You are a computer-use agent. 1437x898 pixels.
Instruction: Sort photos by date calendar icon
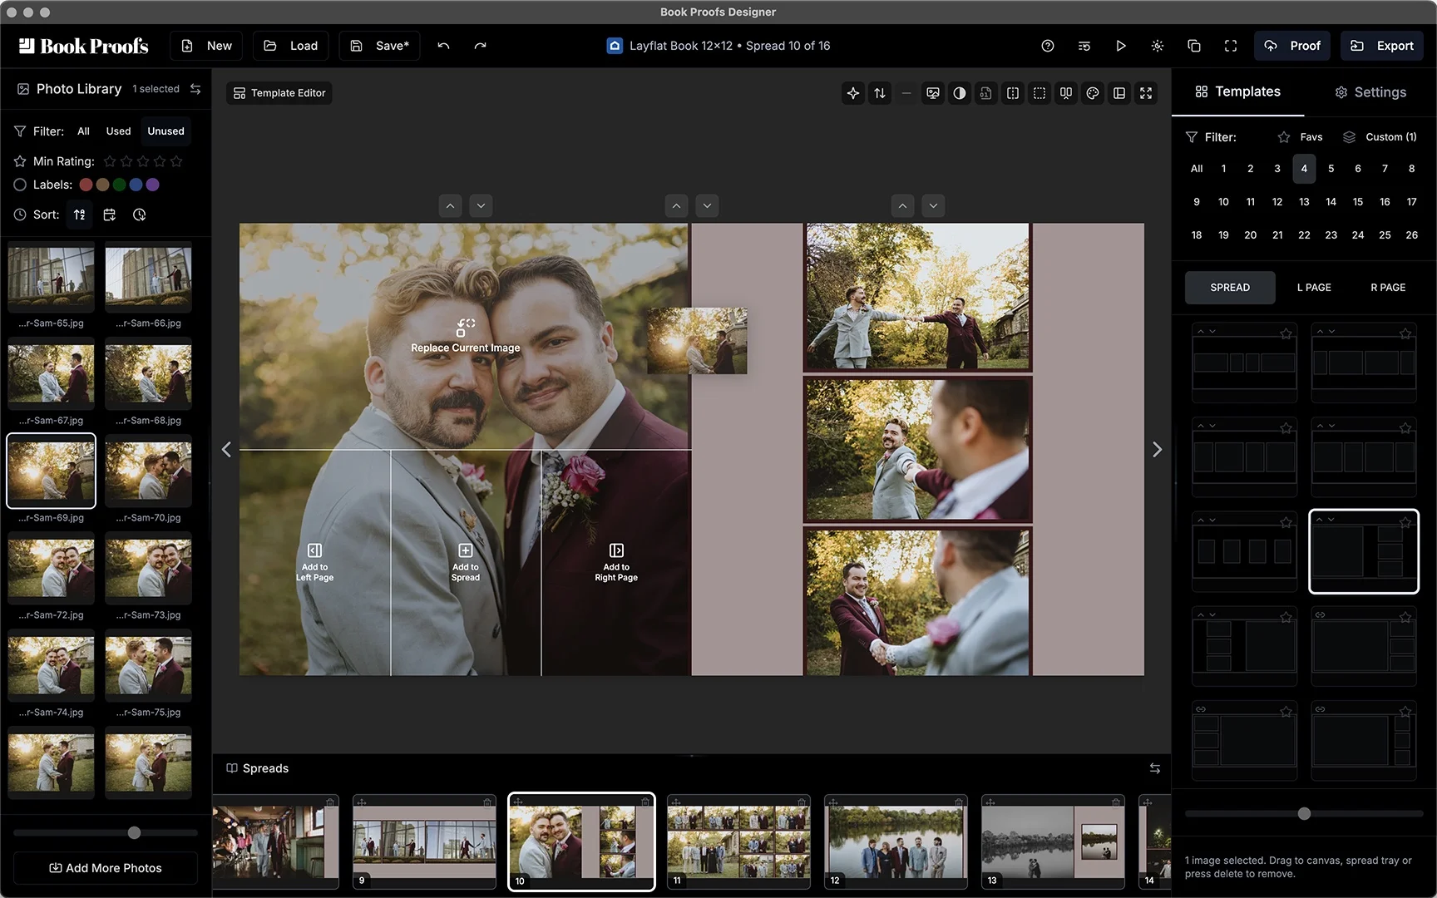[x=109, y=215]
